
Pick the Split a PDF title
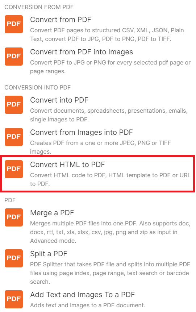(x=49, y=254)
